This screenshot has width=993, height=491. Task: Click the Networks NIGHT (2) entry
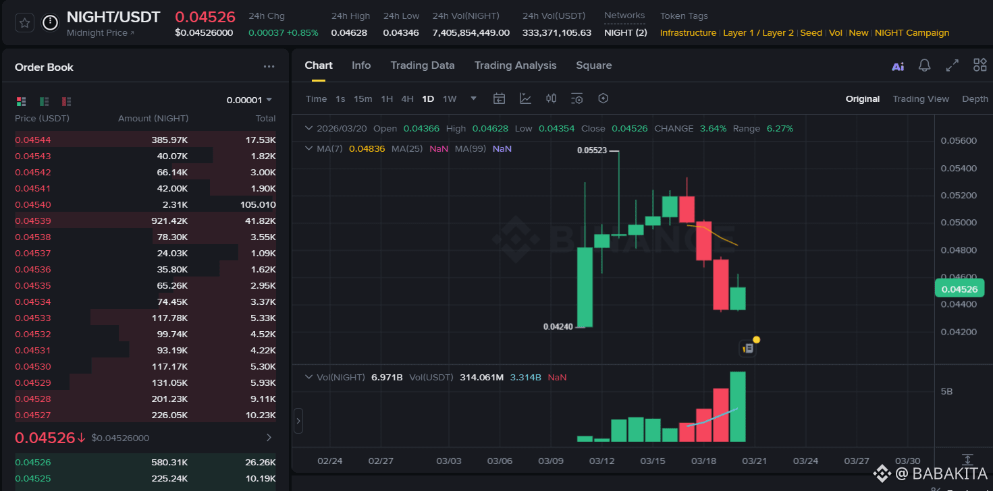(626, 32)
